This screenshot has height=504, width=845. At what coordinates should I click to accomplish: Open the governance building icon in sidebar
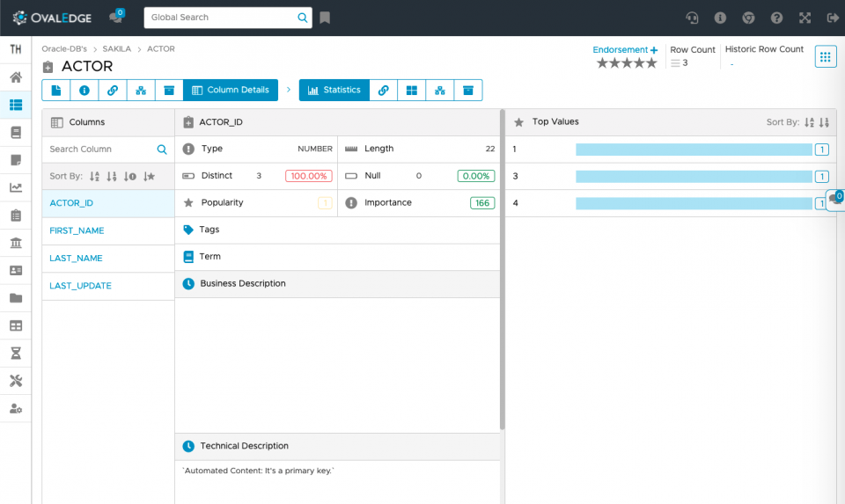16,243
